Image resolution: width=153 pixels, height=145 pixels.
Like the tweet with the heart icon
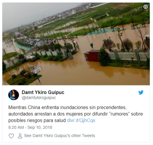(x=11, y=136)
